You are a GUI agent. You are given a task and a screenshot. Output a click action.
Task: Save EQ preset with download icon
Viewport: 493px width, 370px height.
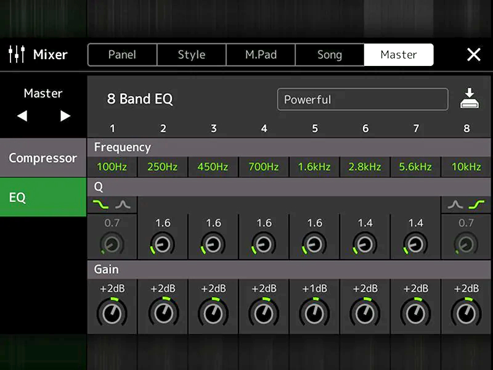[x=470, y=99]
